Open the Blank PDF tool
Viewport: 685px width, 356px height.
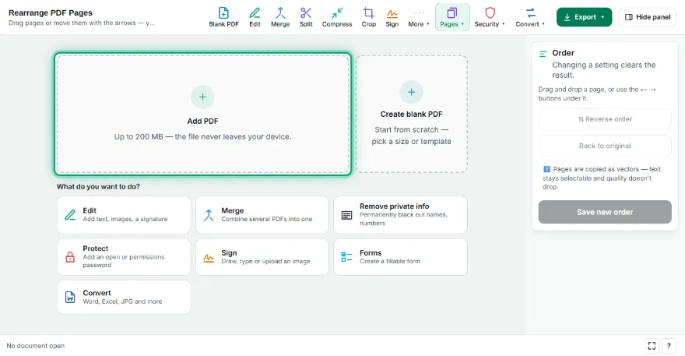coord(223,17)
